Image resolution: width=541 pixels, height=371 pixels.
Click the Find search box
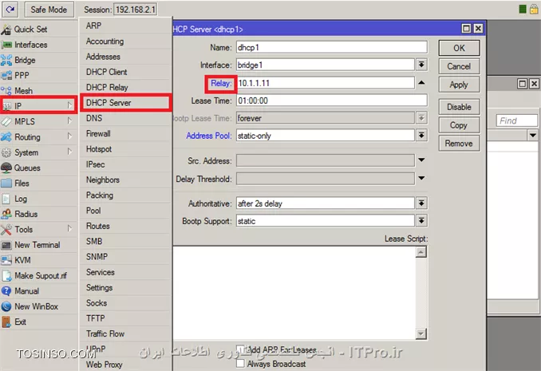click(x=516, y=120)
